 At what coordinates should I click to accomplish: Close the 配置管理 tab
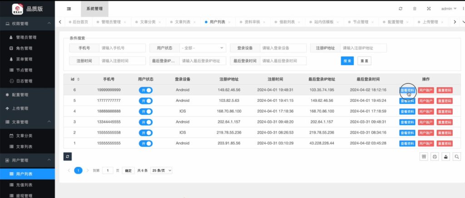[x=407, y=22]
